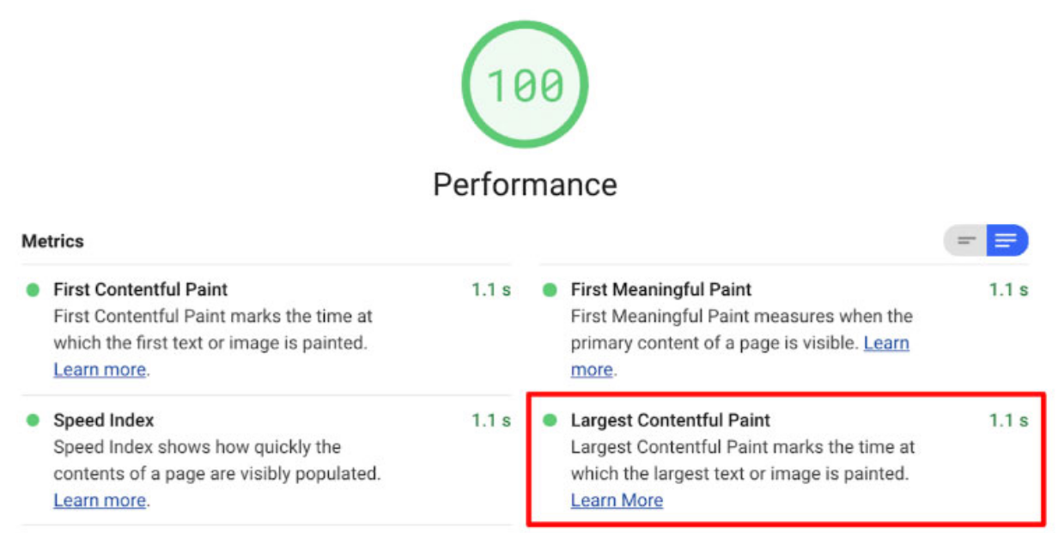Select the First Contentful Paint metric title
The image size is (1064, 533).
click(x=141, y=290)
